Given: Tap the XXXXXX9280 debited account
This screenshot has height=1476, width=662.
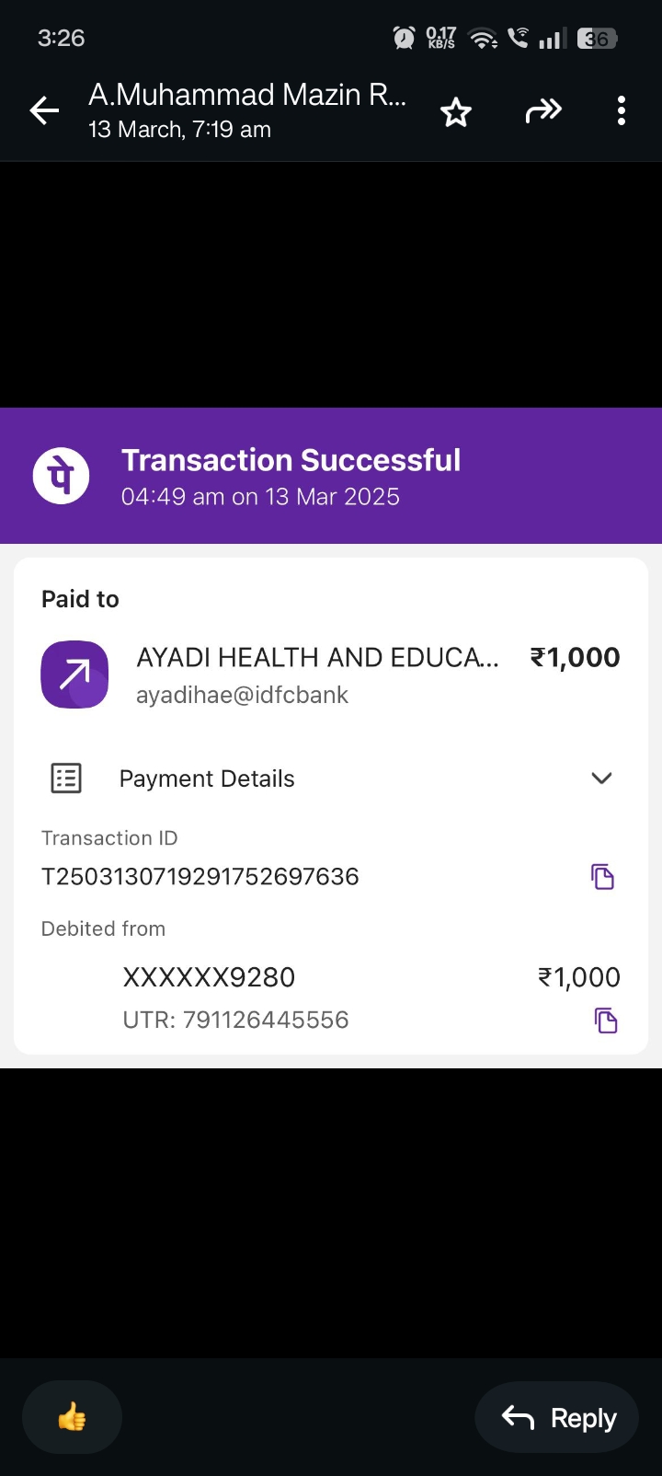Looking at the screenshot, I should tap(209, 977).
